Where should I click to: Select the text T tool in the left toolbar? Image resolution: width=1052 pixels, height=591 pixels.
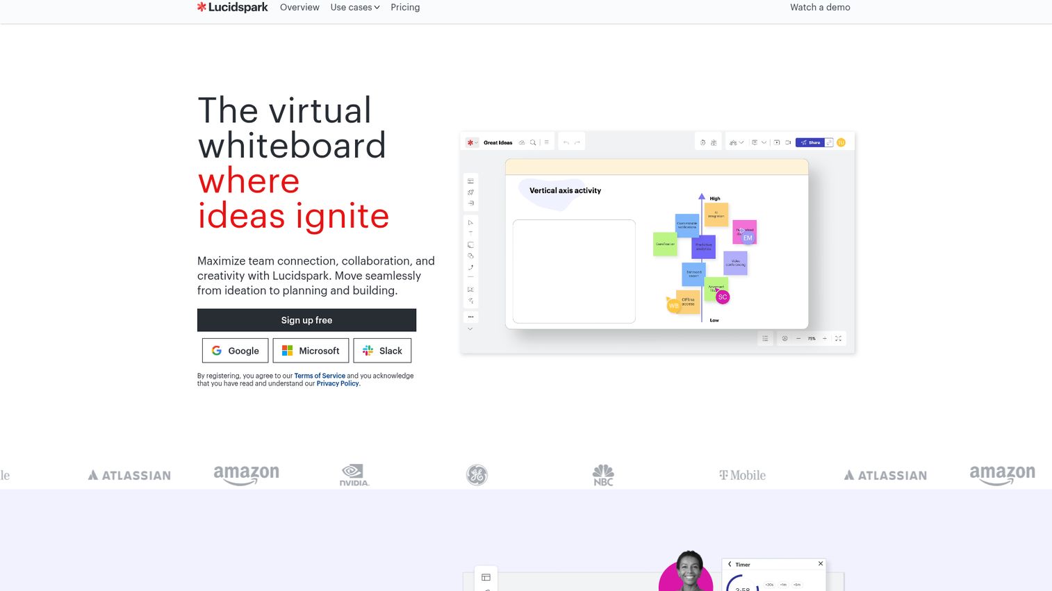point(470,233)
